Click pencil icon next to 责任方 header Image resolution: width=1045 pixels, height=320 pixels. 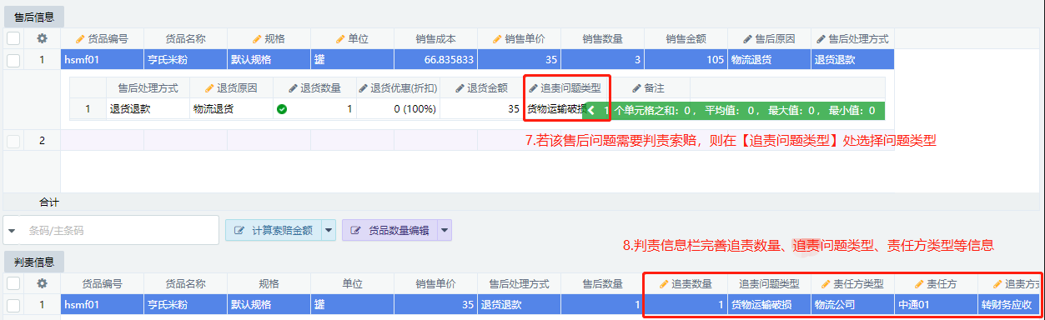click(x=919, y=283)
